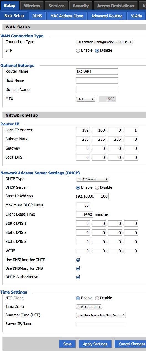
Task: Click the Router Name input field
Action: pyautogui.click(x=97, y=72)
